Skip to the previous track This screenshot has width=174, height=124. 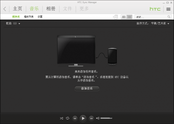tap(75, 118)
